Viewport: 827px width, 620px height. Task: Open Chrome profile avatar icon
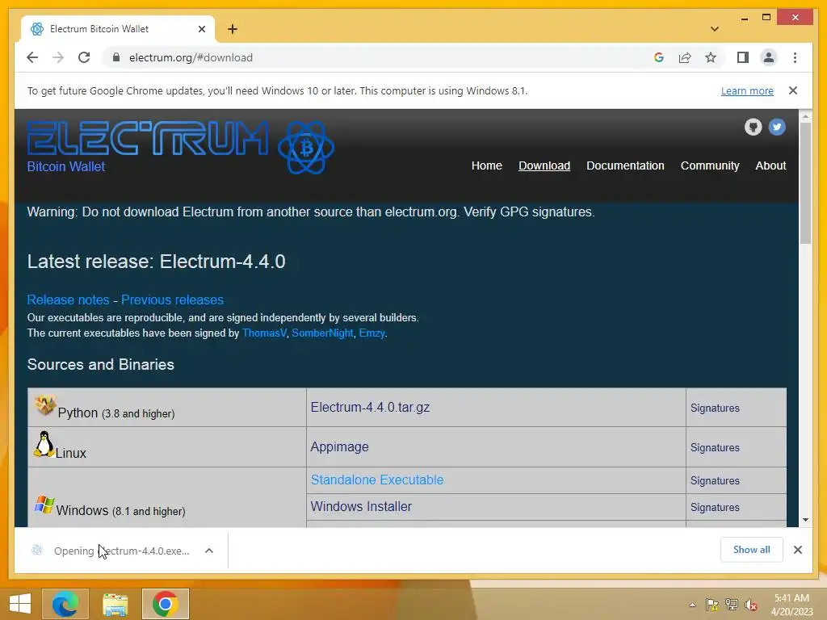tap(769, 57)
